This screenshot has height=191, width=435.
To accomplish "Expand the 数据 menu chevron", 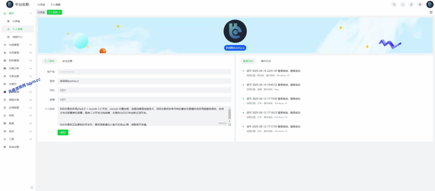I will (31, 123).
